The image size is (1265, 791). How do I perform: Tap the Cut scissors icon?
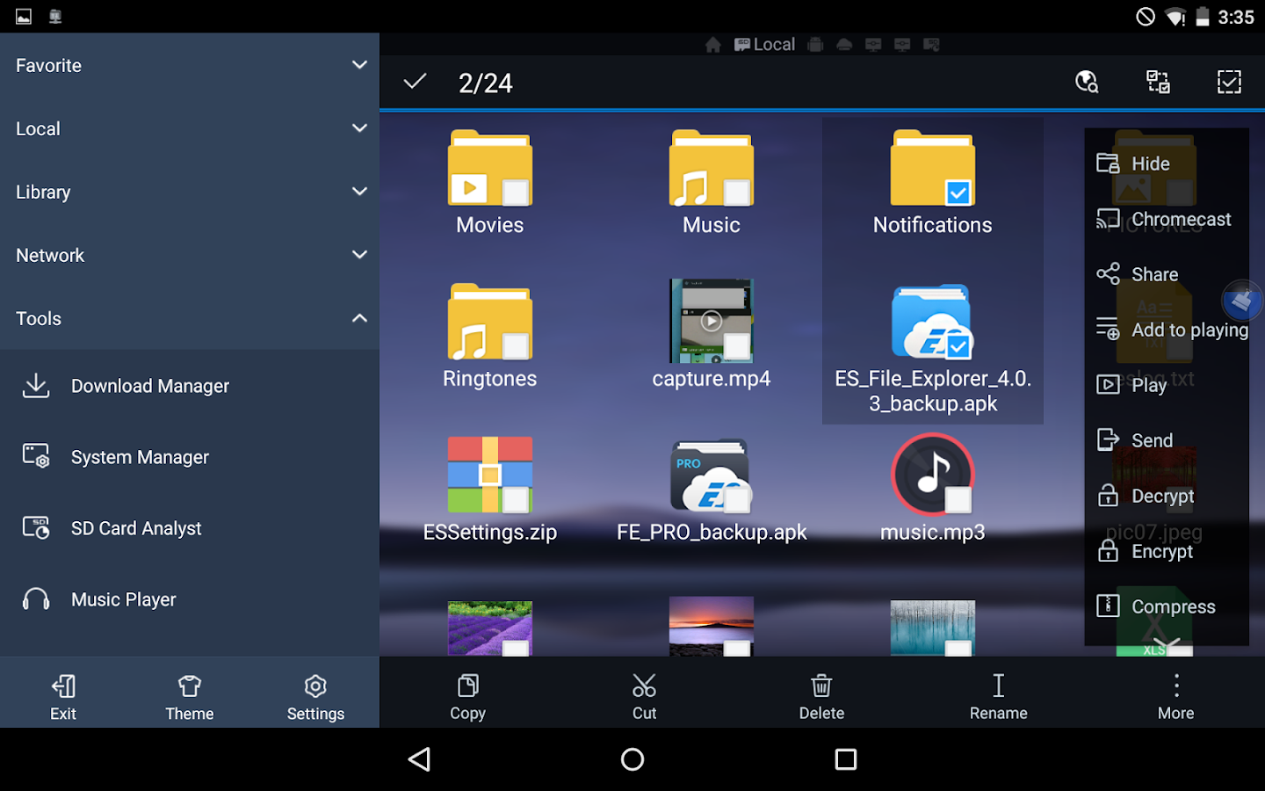pos(644,686)
